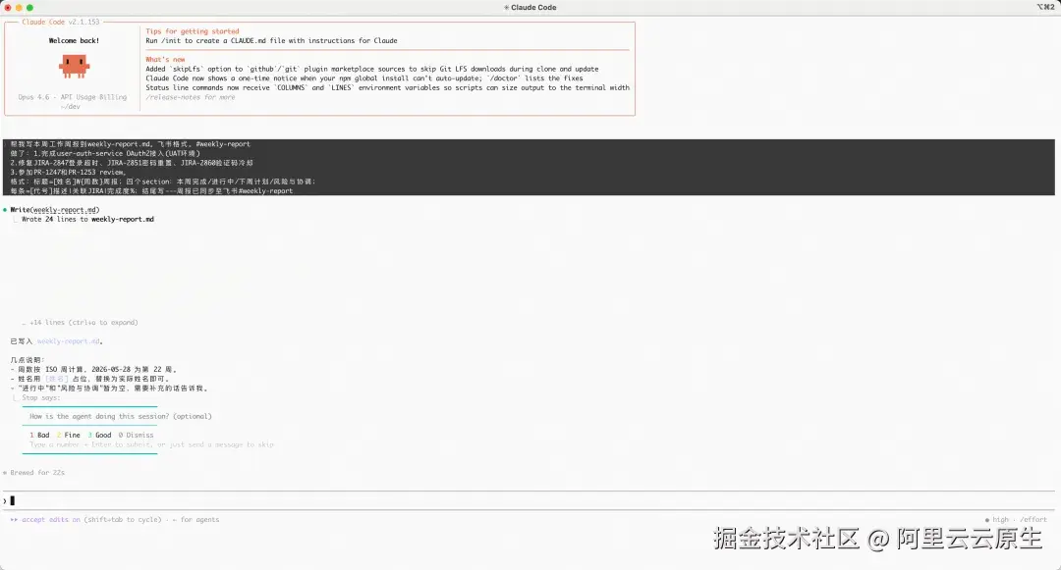The width and height of the screenshot is (1061, 570).
Task: Click the 'Tips for getting started' heading
Action: tap(193, 31)
